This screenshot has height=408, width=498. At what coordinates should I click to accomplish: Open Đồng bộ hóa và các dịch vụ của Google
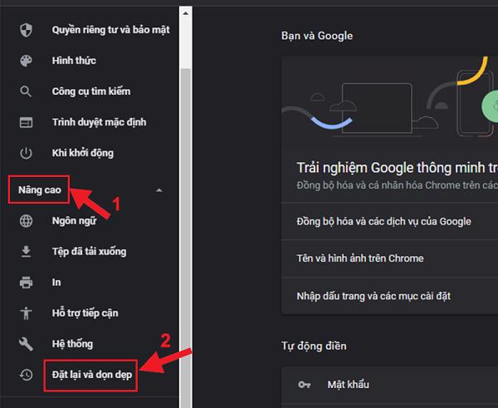coord(383,222)
